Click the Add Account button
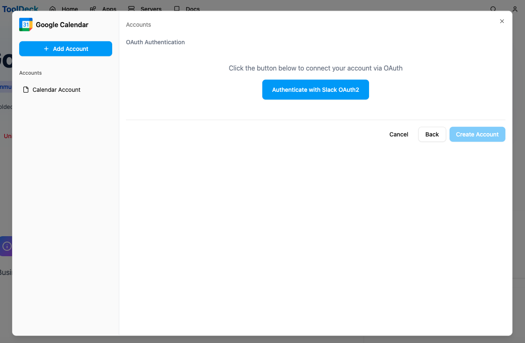525x343 pixels. (x=65, y=49)
